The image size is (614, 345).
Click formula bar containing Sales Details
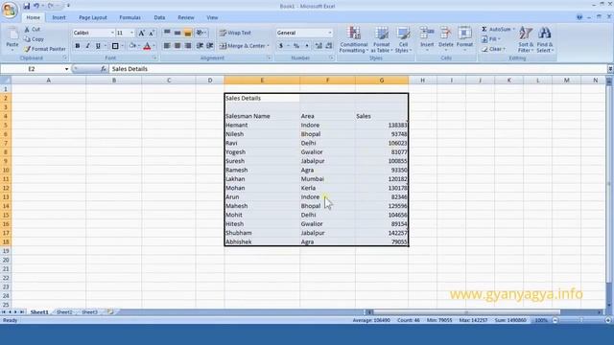click(358, 69)
